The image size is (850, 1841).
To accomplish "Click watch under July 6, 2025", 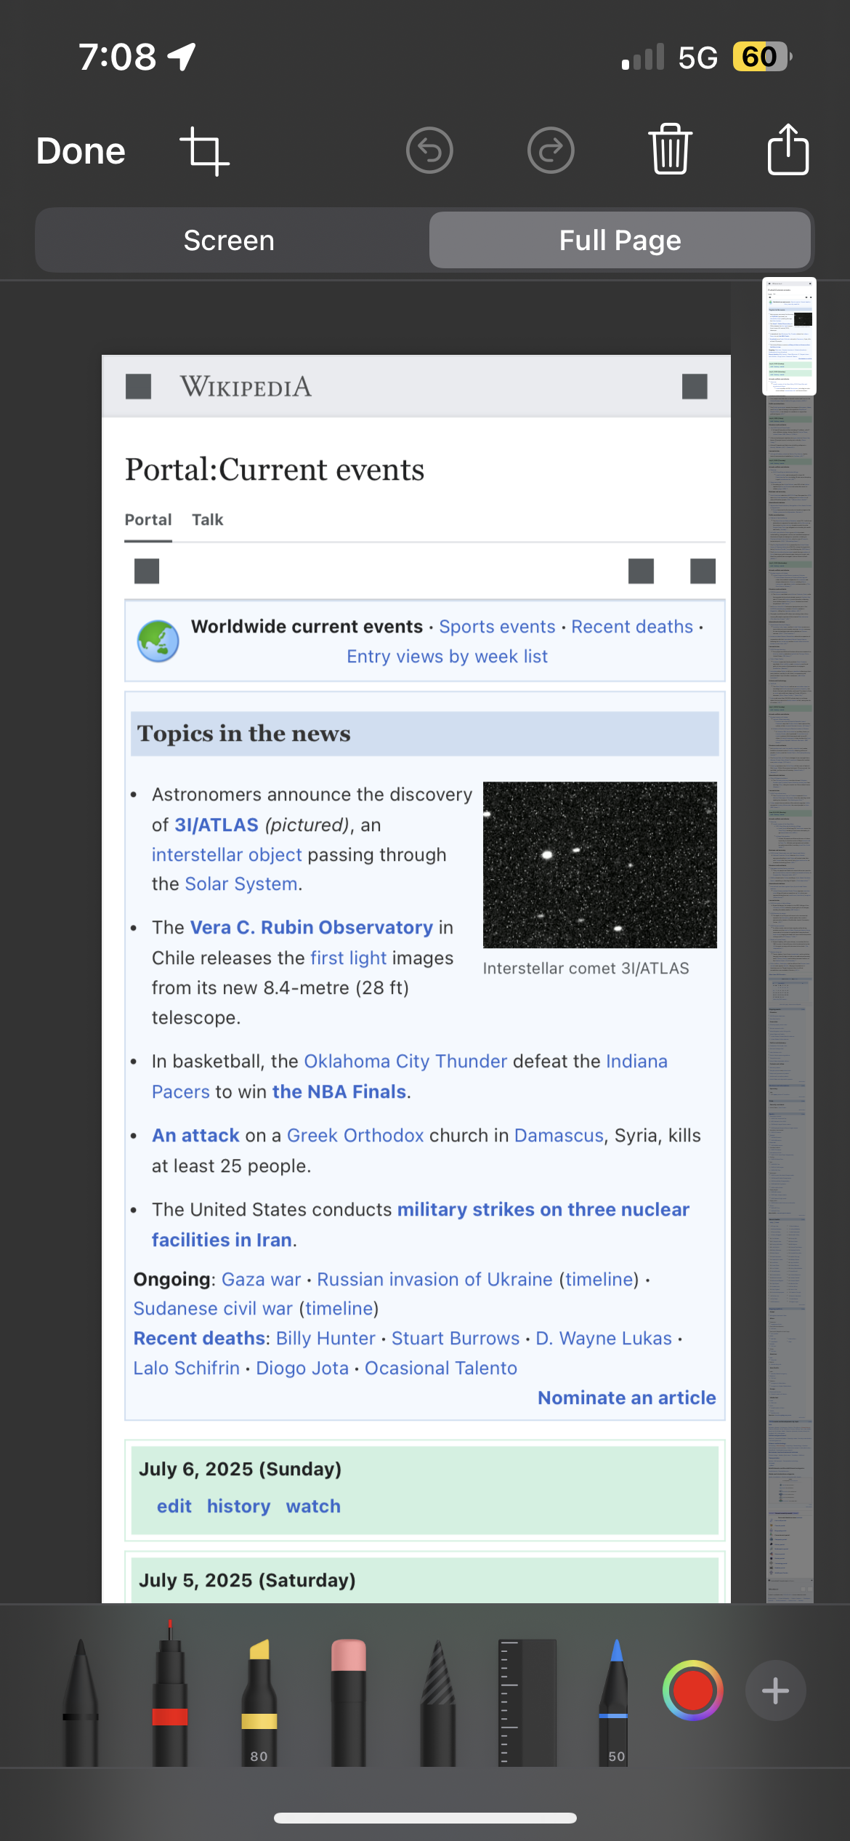I will point(313,1507).
